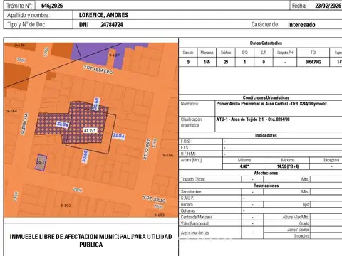Click the "Altura Max Mts" label
Image resolution: width=342 pixels, height=256 pixels.
coord(296,217)
